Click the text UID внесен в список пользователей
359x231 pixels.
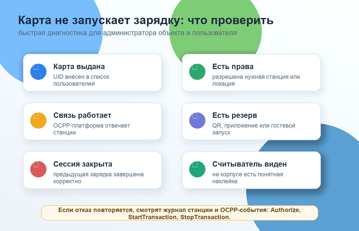pyautogui.click(x=81, y=80)
